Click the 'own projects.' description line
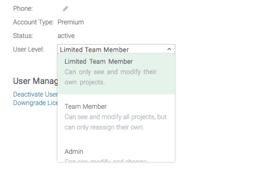The width and height of the screenshot is (261, 176). (x=85, y=82)
